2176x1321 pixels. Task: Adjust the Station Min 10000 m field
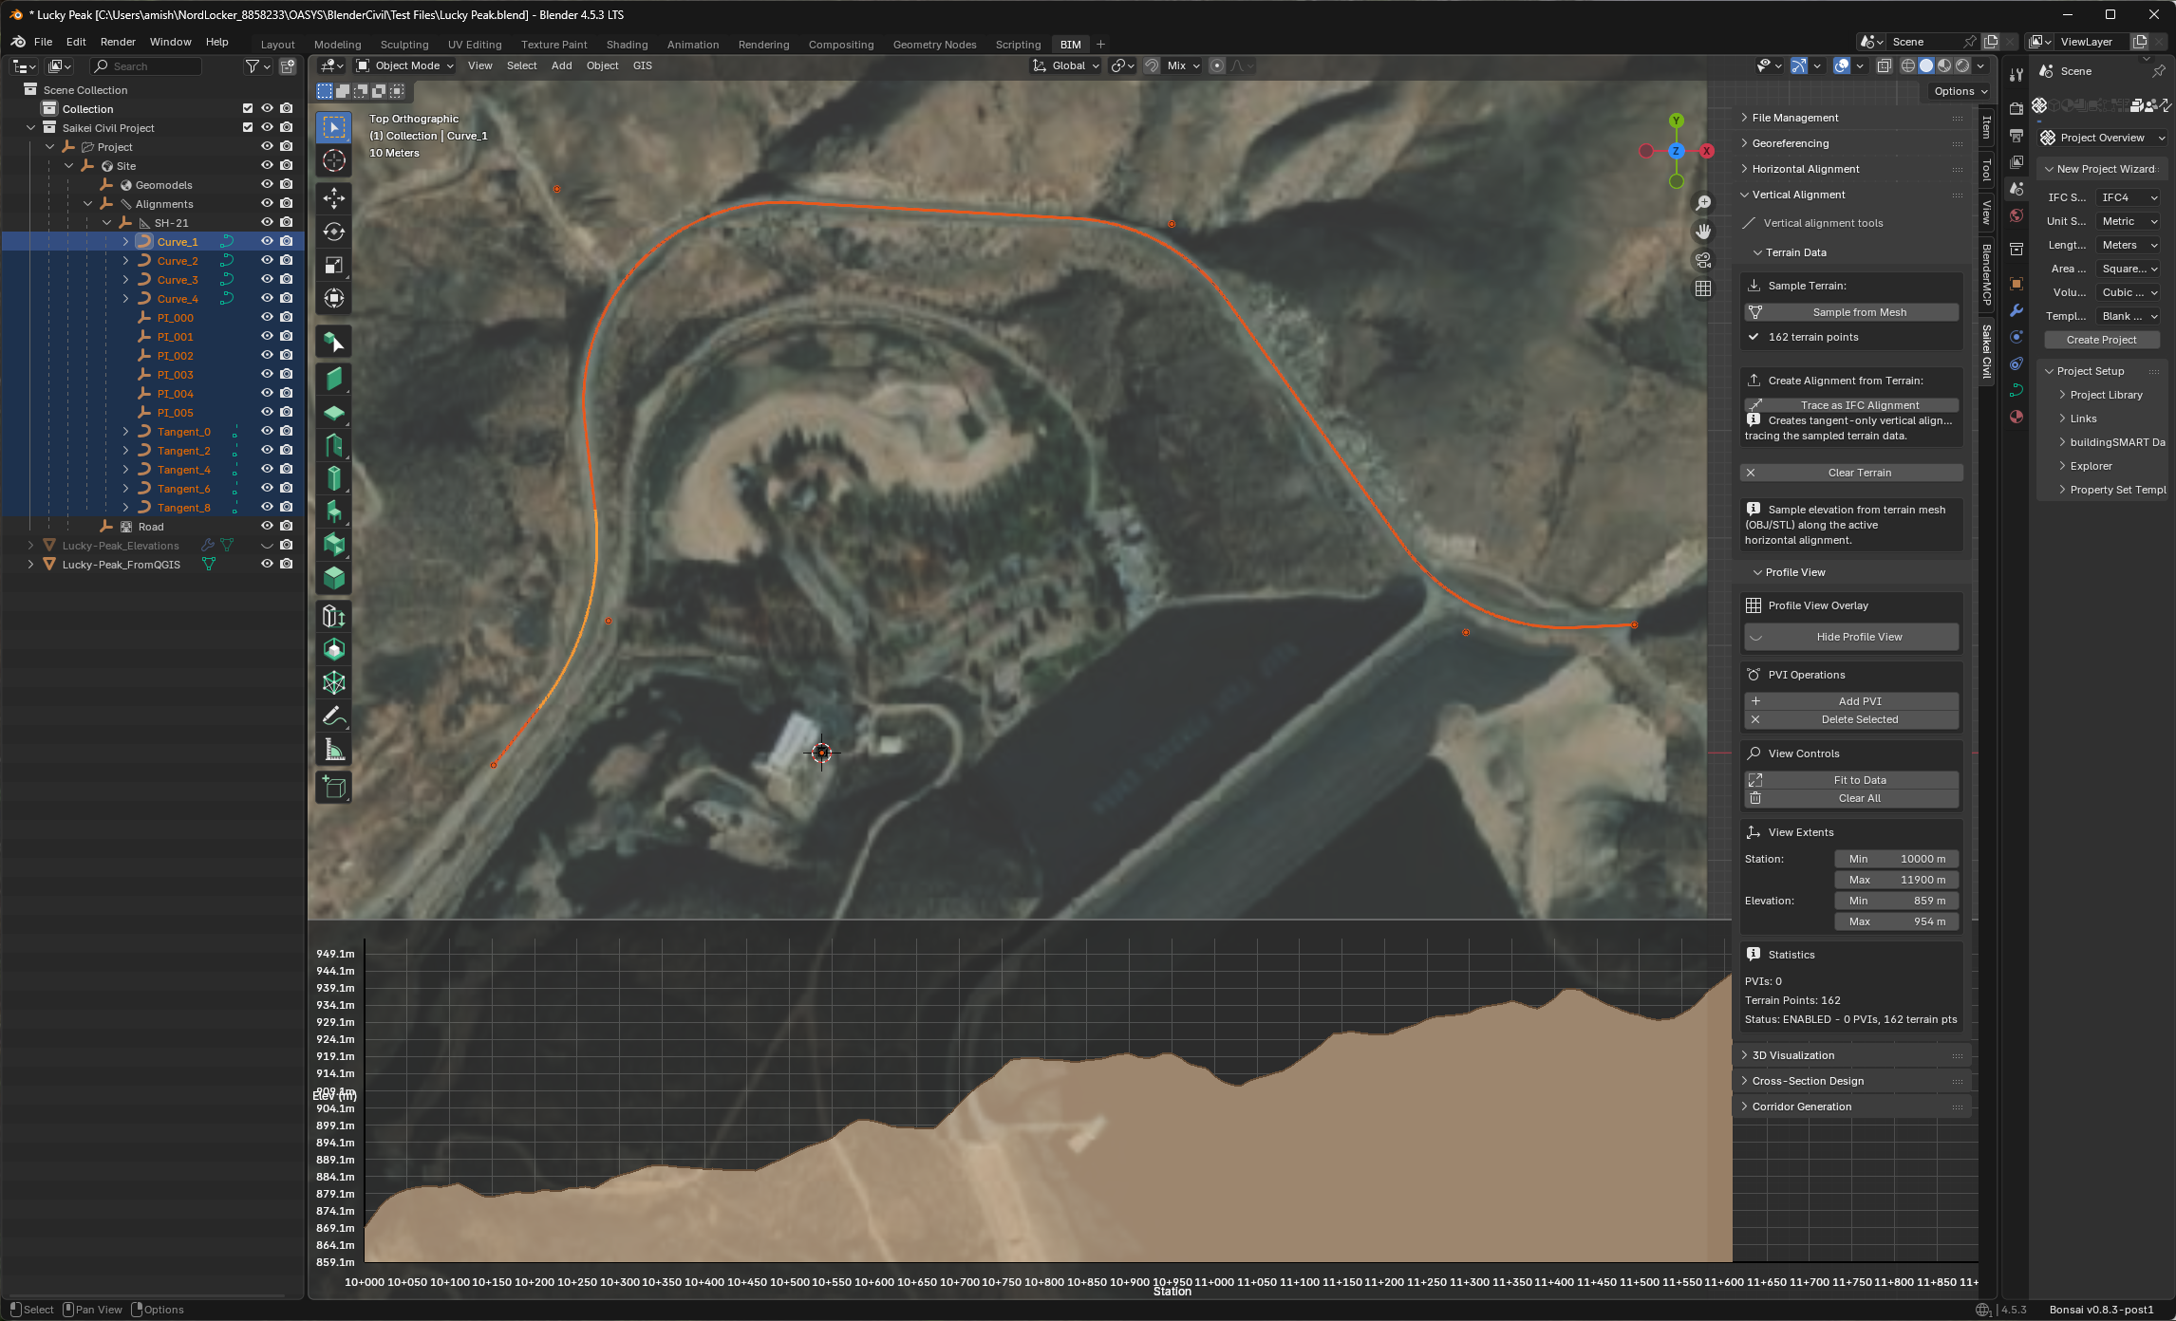tap(1896, 859)
